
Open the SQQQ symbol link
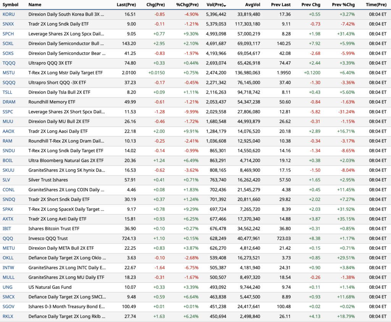(x=9, y=83)
